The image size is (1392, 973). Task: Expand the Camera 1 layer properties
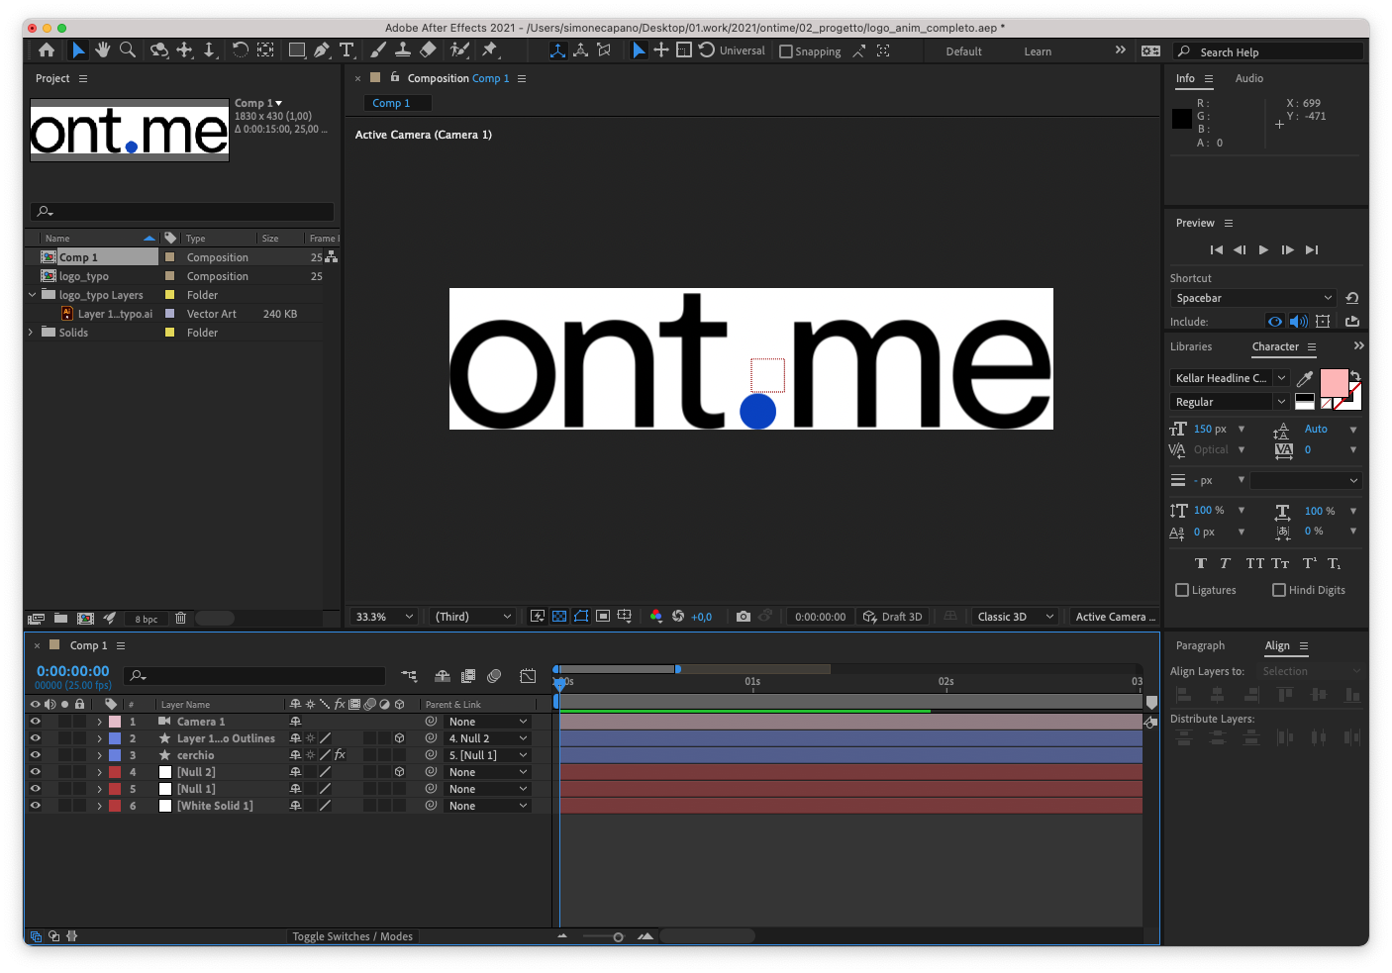click(99, 722)
